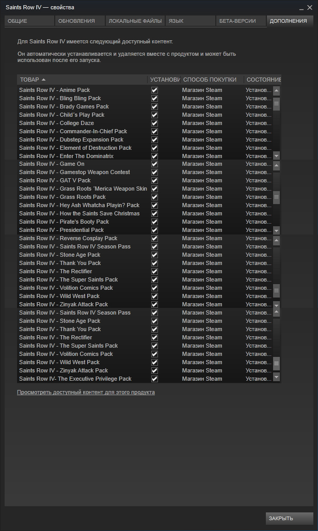
Task: Click the scrollbar thumb beside the Bling Bling Pack row
Action: [276, 103]
